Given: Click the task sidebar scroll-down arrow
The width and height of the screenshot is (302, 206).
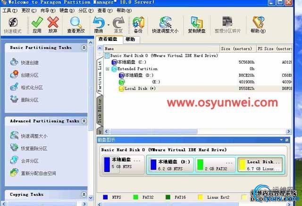Looking at the screenshot, I should 91,198.
